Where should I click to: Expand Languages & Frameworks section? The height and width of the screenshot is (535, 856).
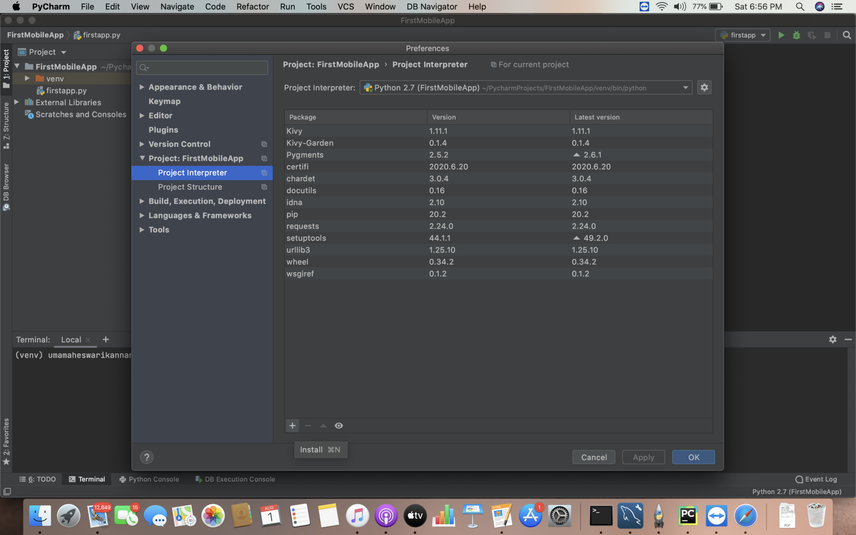click(142, 215)
